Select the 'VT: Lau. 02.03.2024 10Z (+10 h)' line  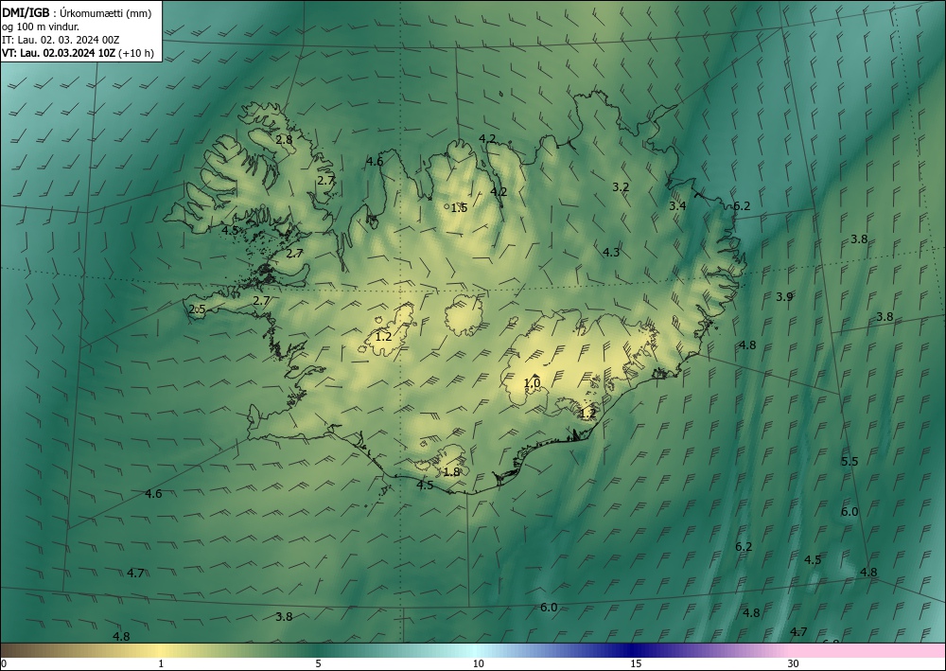click(x=78, y=53)
